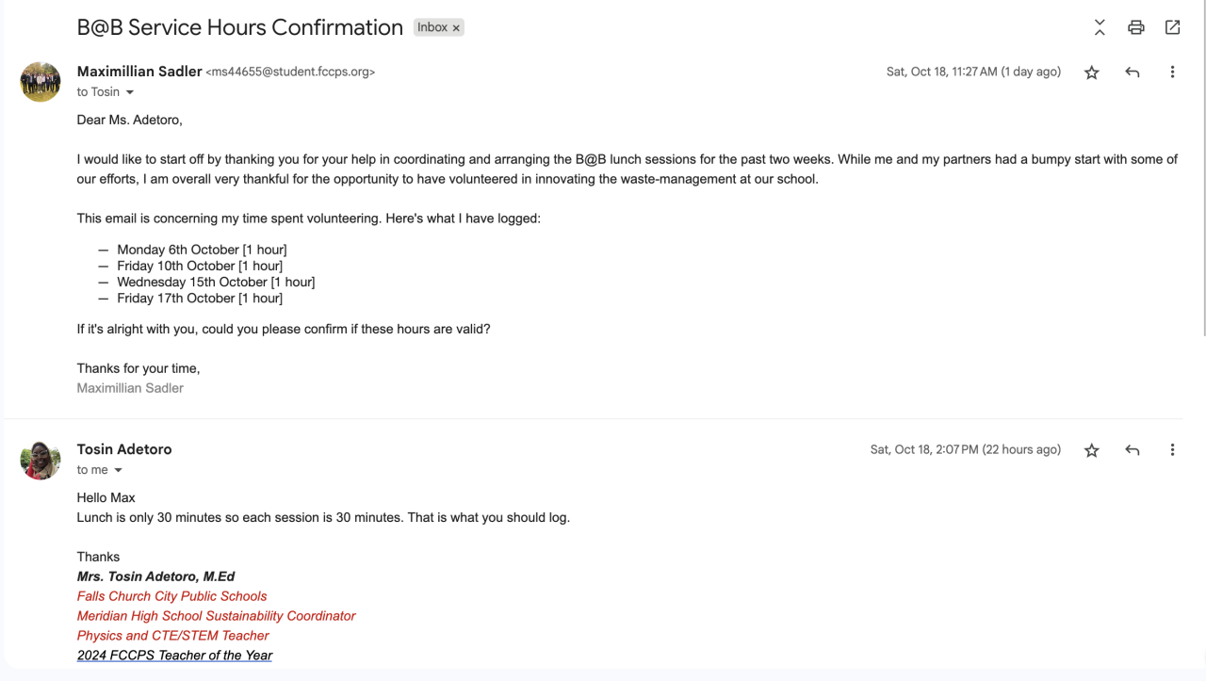The height and width of the screenshot is (681, 1206).
Task: Reply to Tosin Adetoro's message
Action: tap(1133, 450)
